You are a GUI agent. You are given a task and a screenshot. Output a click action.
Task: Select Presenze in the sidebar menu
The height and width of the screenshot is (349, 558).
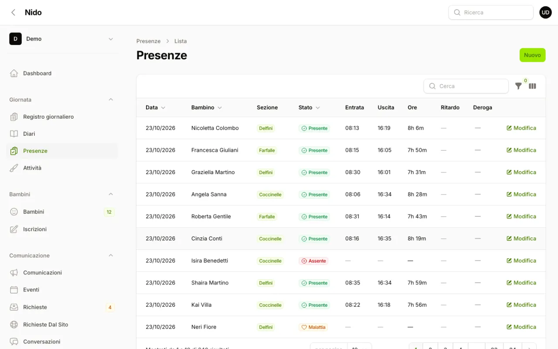pos(62,151)
